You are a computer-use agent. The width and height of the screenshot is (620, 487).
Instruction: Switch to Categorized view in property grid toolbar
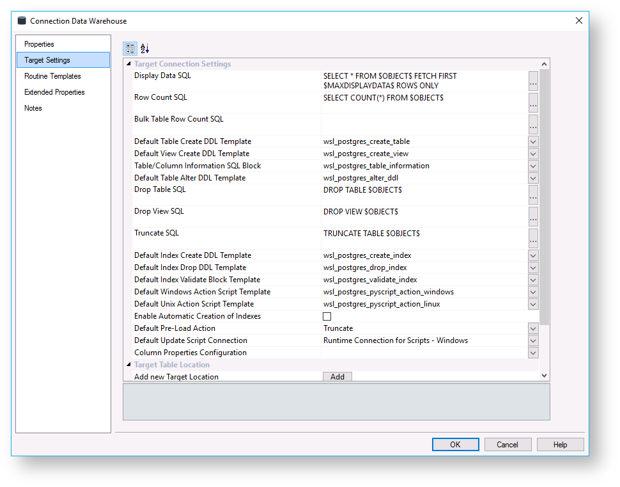click(x=130, y=48)
